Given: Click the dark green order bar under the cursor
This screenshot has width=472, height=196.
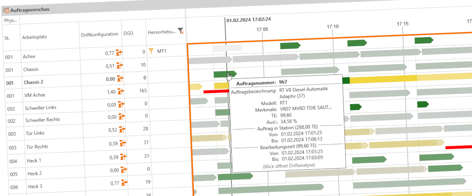Looking at the screenshot, I should point(225,74).
